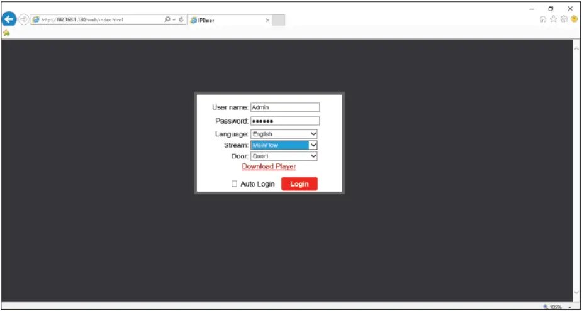Click the scroll up arrow on page scrollbar
Viewport: 582px width, 311px height.
tap(576, 48)
